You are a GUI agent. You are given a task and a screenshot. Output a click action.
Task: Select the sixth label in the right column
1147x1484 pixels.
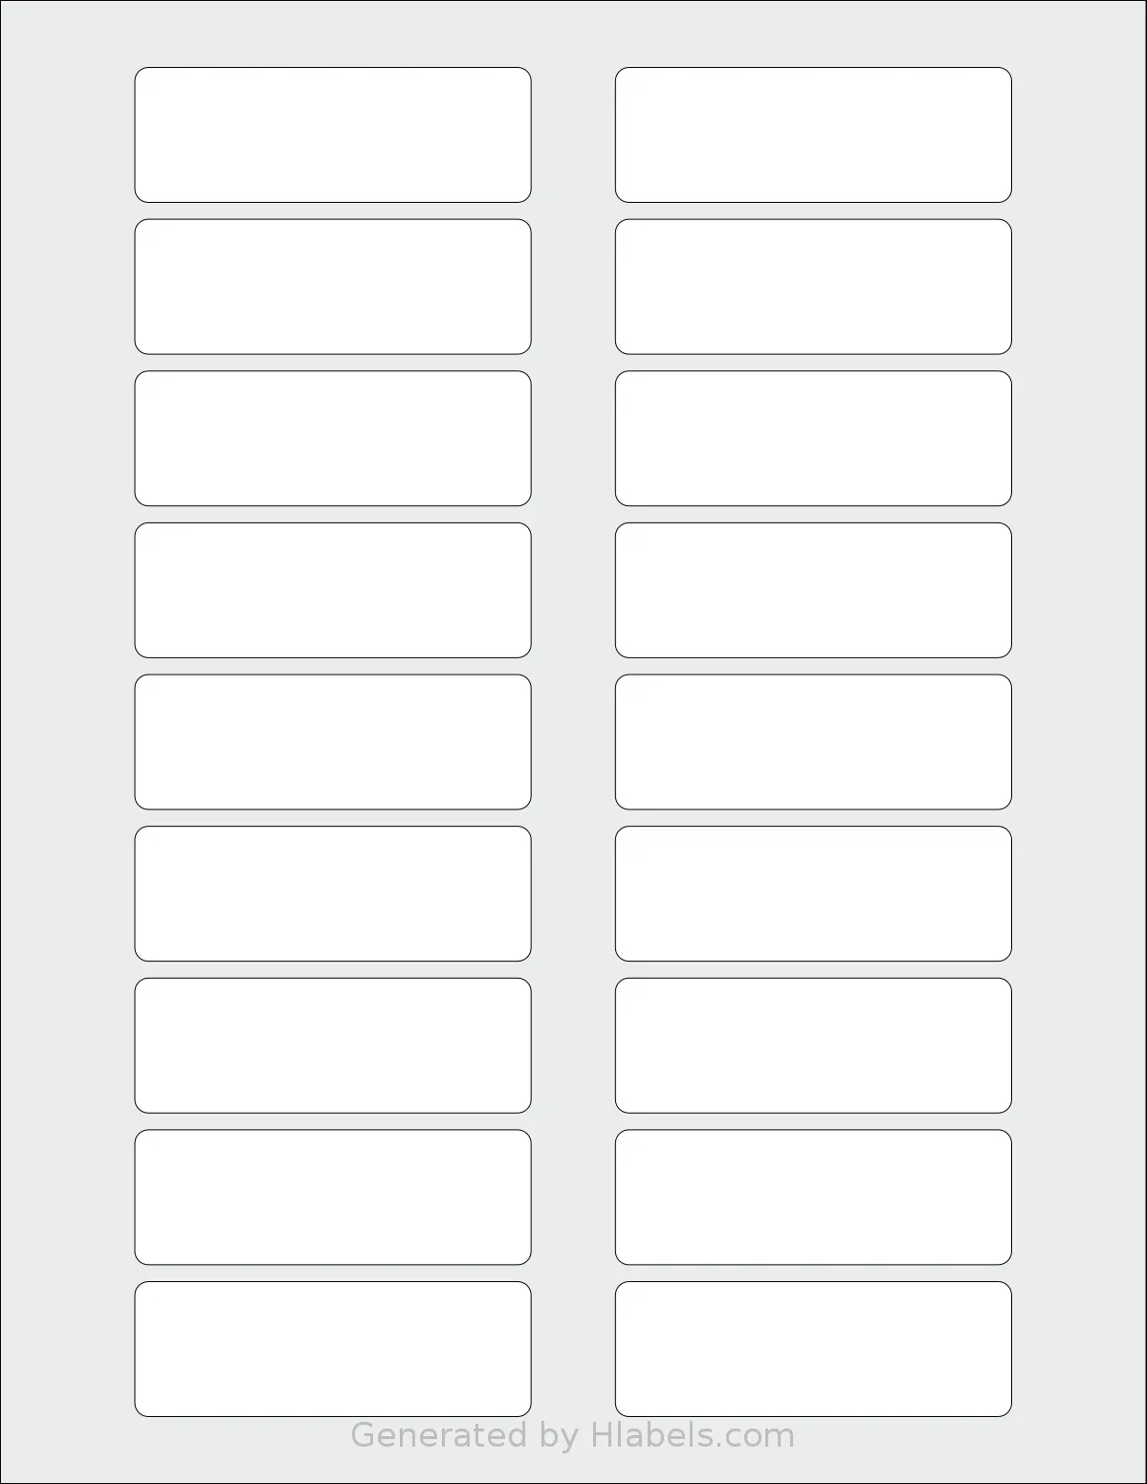point(813,894)
